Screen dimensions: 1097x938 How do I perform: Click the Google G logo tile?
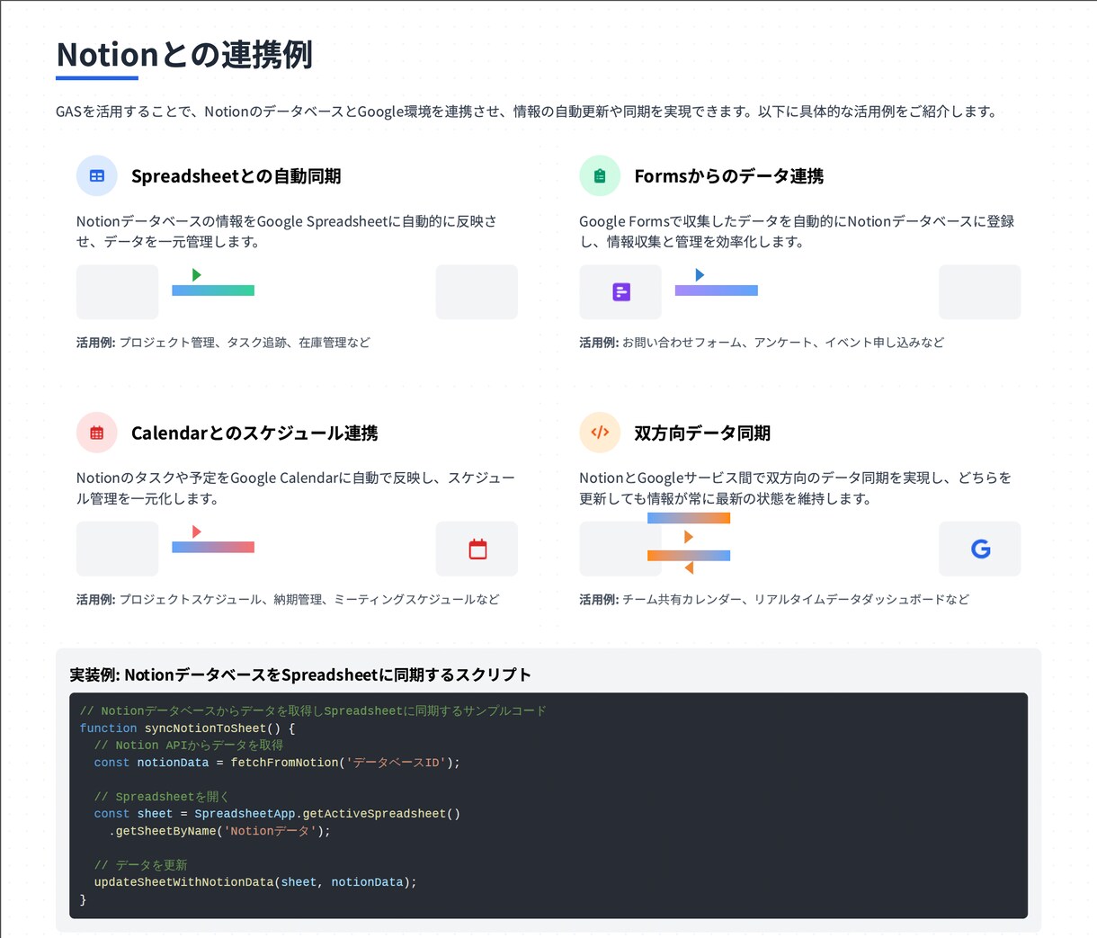[980, 549]
